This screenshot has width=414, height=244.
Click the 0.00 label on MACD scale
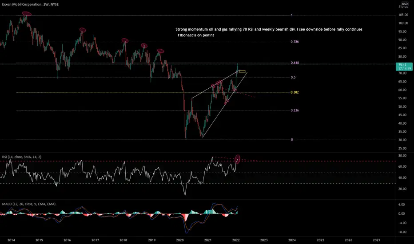click(x=402, y=214)
